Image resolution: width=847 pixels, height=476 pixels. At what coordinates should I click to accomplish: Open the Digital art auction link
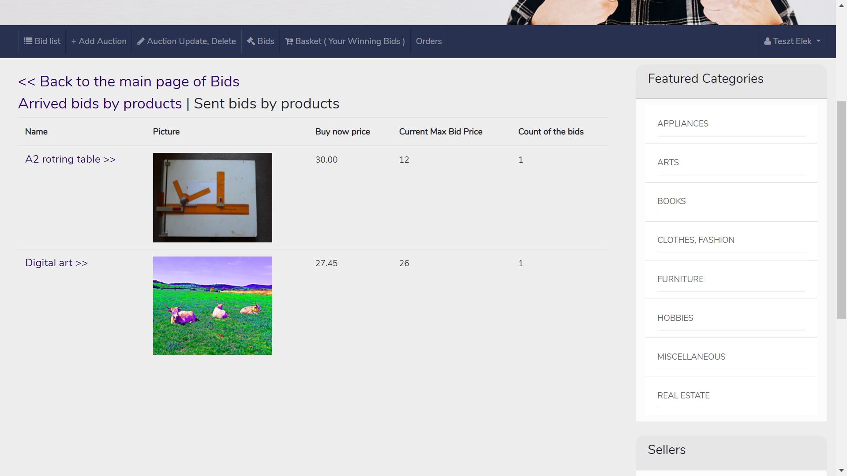(x=56, y=263)
